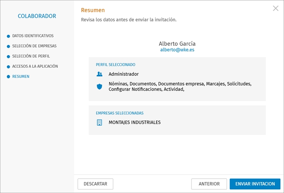Image resolution: width=284 pixels, height=193 pixels.
Task: Go back using the Anterior button
Action: (x=209, y=184)
